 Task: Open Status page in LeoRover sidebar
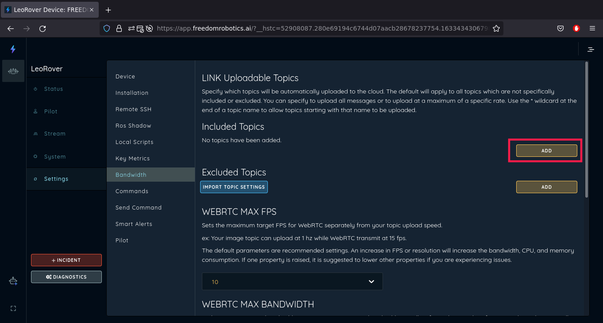(x=66, y=89)
